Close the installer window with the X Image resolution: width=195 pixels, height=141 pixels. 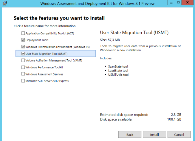(x=188, y=3)
